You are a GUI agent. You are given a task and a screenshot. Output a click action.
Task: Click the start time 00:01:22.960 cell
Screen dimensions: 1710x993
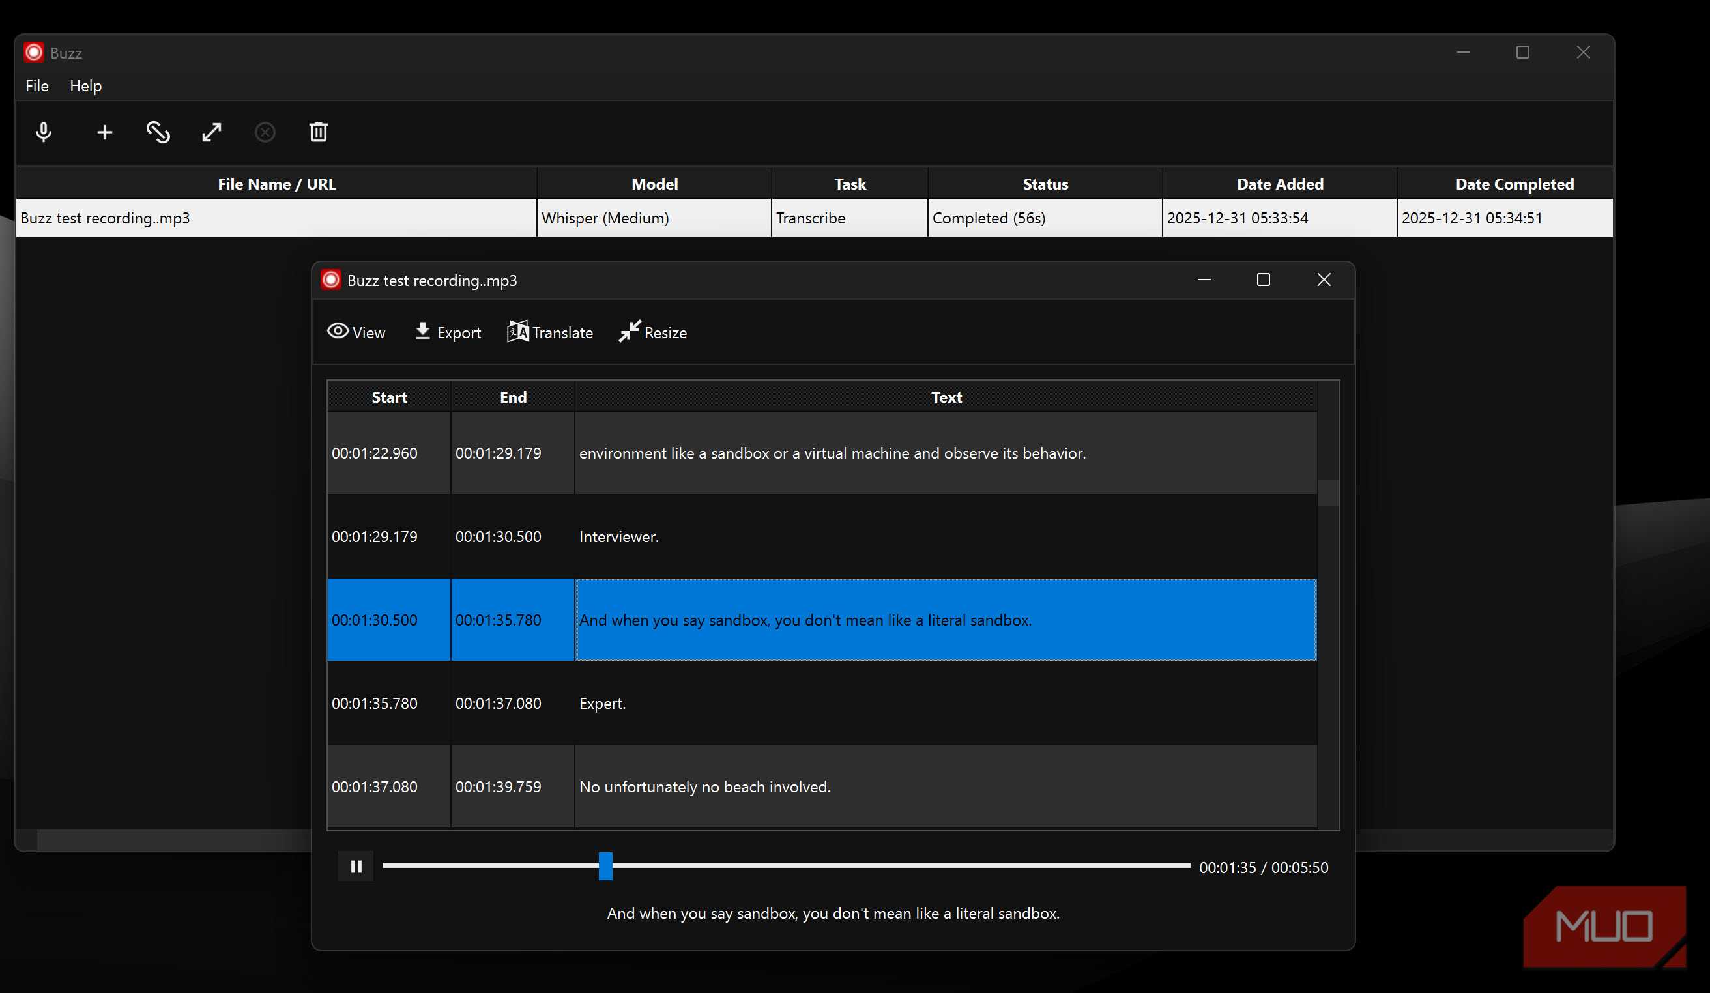389,453
